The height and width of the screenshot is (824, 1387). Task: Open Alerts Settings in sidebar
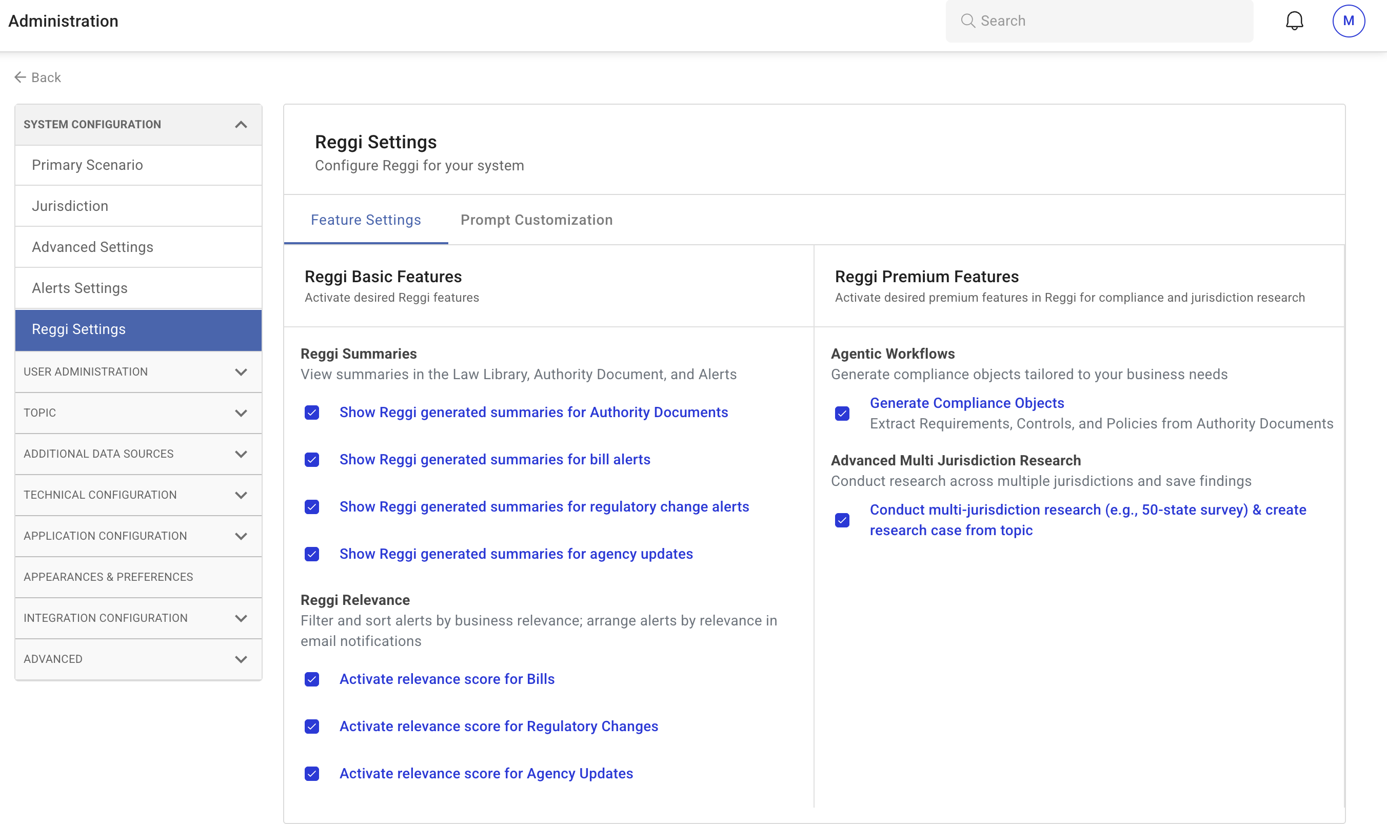(x=80, y=288)
